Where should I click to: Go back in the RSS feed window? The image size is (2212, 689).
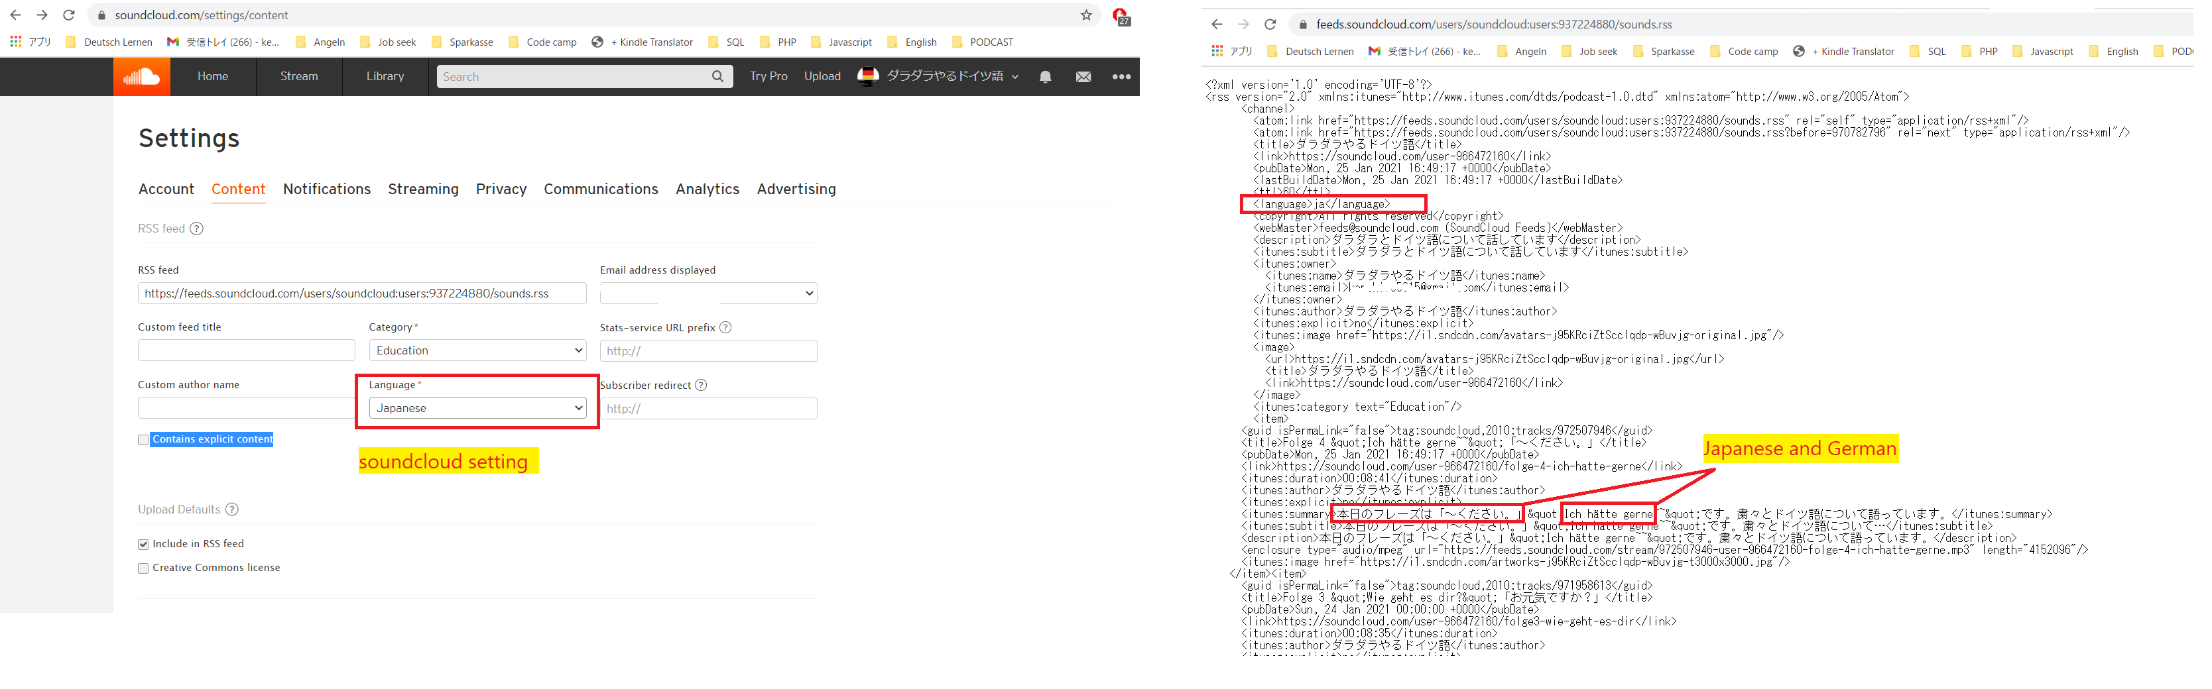click(1217, 24)
